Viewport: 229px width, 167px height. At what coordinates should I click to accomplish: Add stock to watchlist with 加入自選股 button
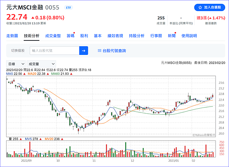click(210, 7)
